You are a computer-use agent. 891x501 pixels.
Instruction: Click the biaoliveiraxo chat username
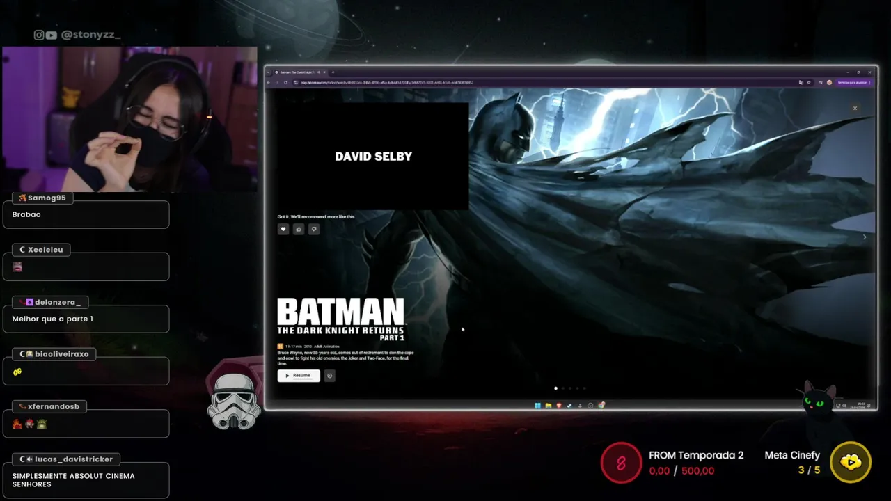pos(62,354)
